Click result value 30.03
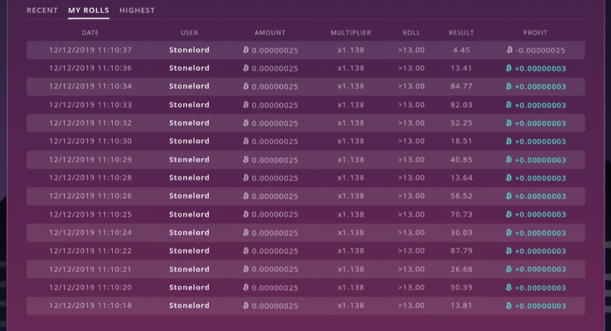This screenshot has height=331, width=611. pyautogui.click(x=462, y=233)
